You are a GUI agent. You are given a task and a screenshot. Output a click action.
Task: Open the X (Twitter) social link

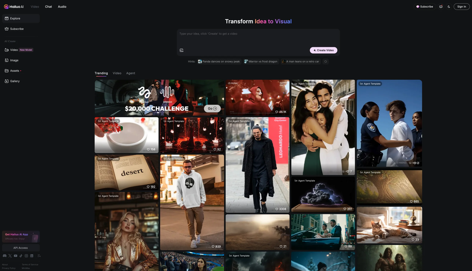tap(10, 256)
